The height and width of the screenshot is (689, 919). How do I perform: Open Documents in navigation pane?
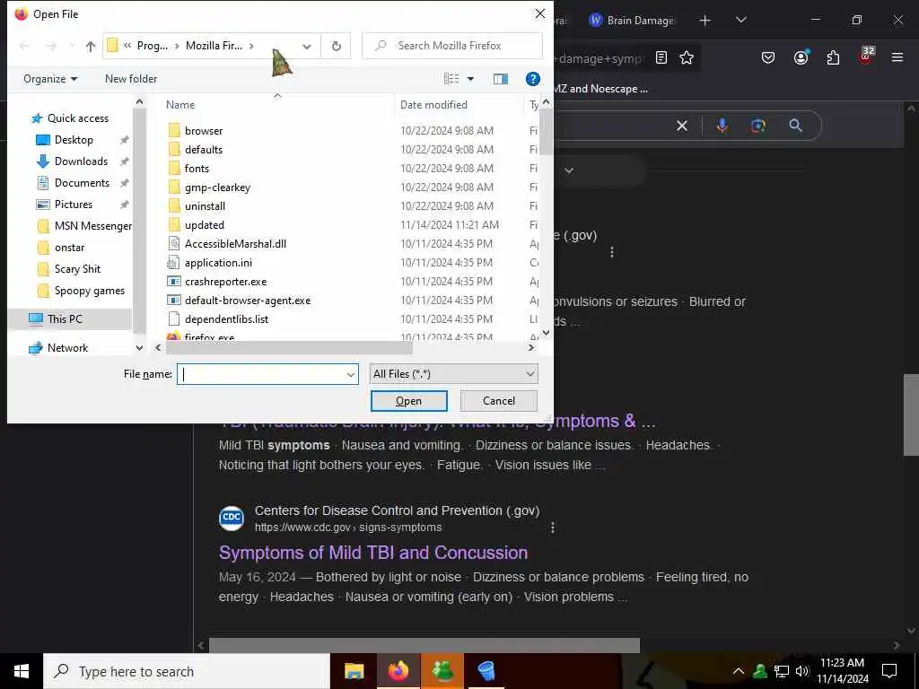click(x=82, y=183)
